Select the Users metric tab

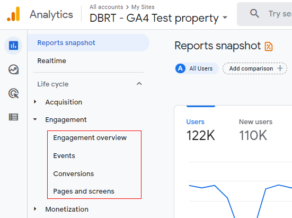click(x=201, y=129)
